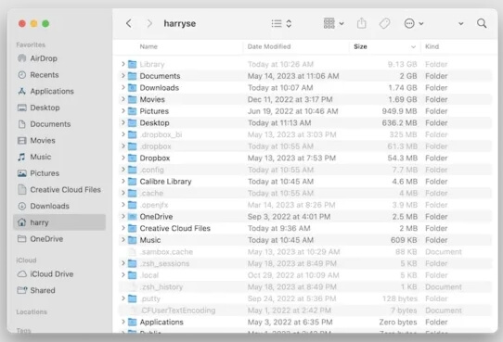503x342 pixels.
Task: Select the .putty folder icon
Action: [132, 298]
